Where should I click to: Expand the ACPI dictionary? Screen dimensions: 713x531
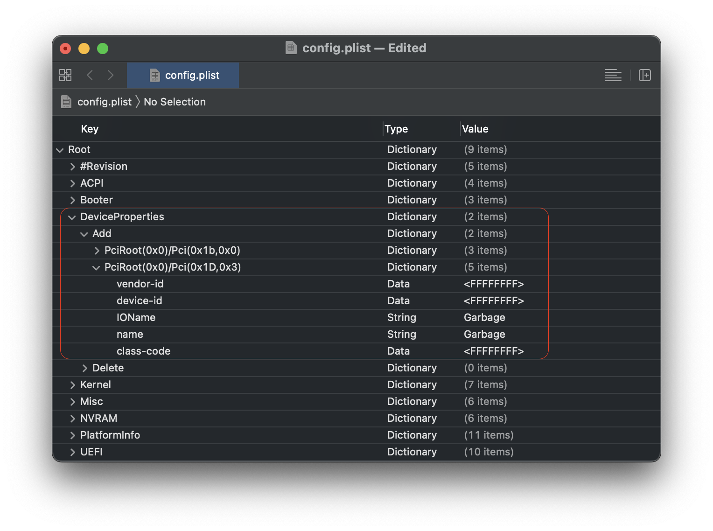point(72,183)
